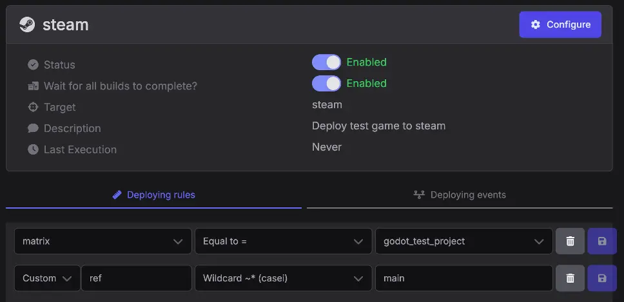Open the Custom rule type dropdown
The width and height of the screenshot is (624, 302).
click(47, 278)
